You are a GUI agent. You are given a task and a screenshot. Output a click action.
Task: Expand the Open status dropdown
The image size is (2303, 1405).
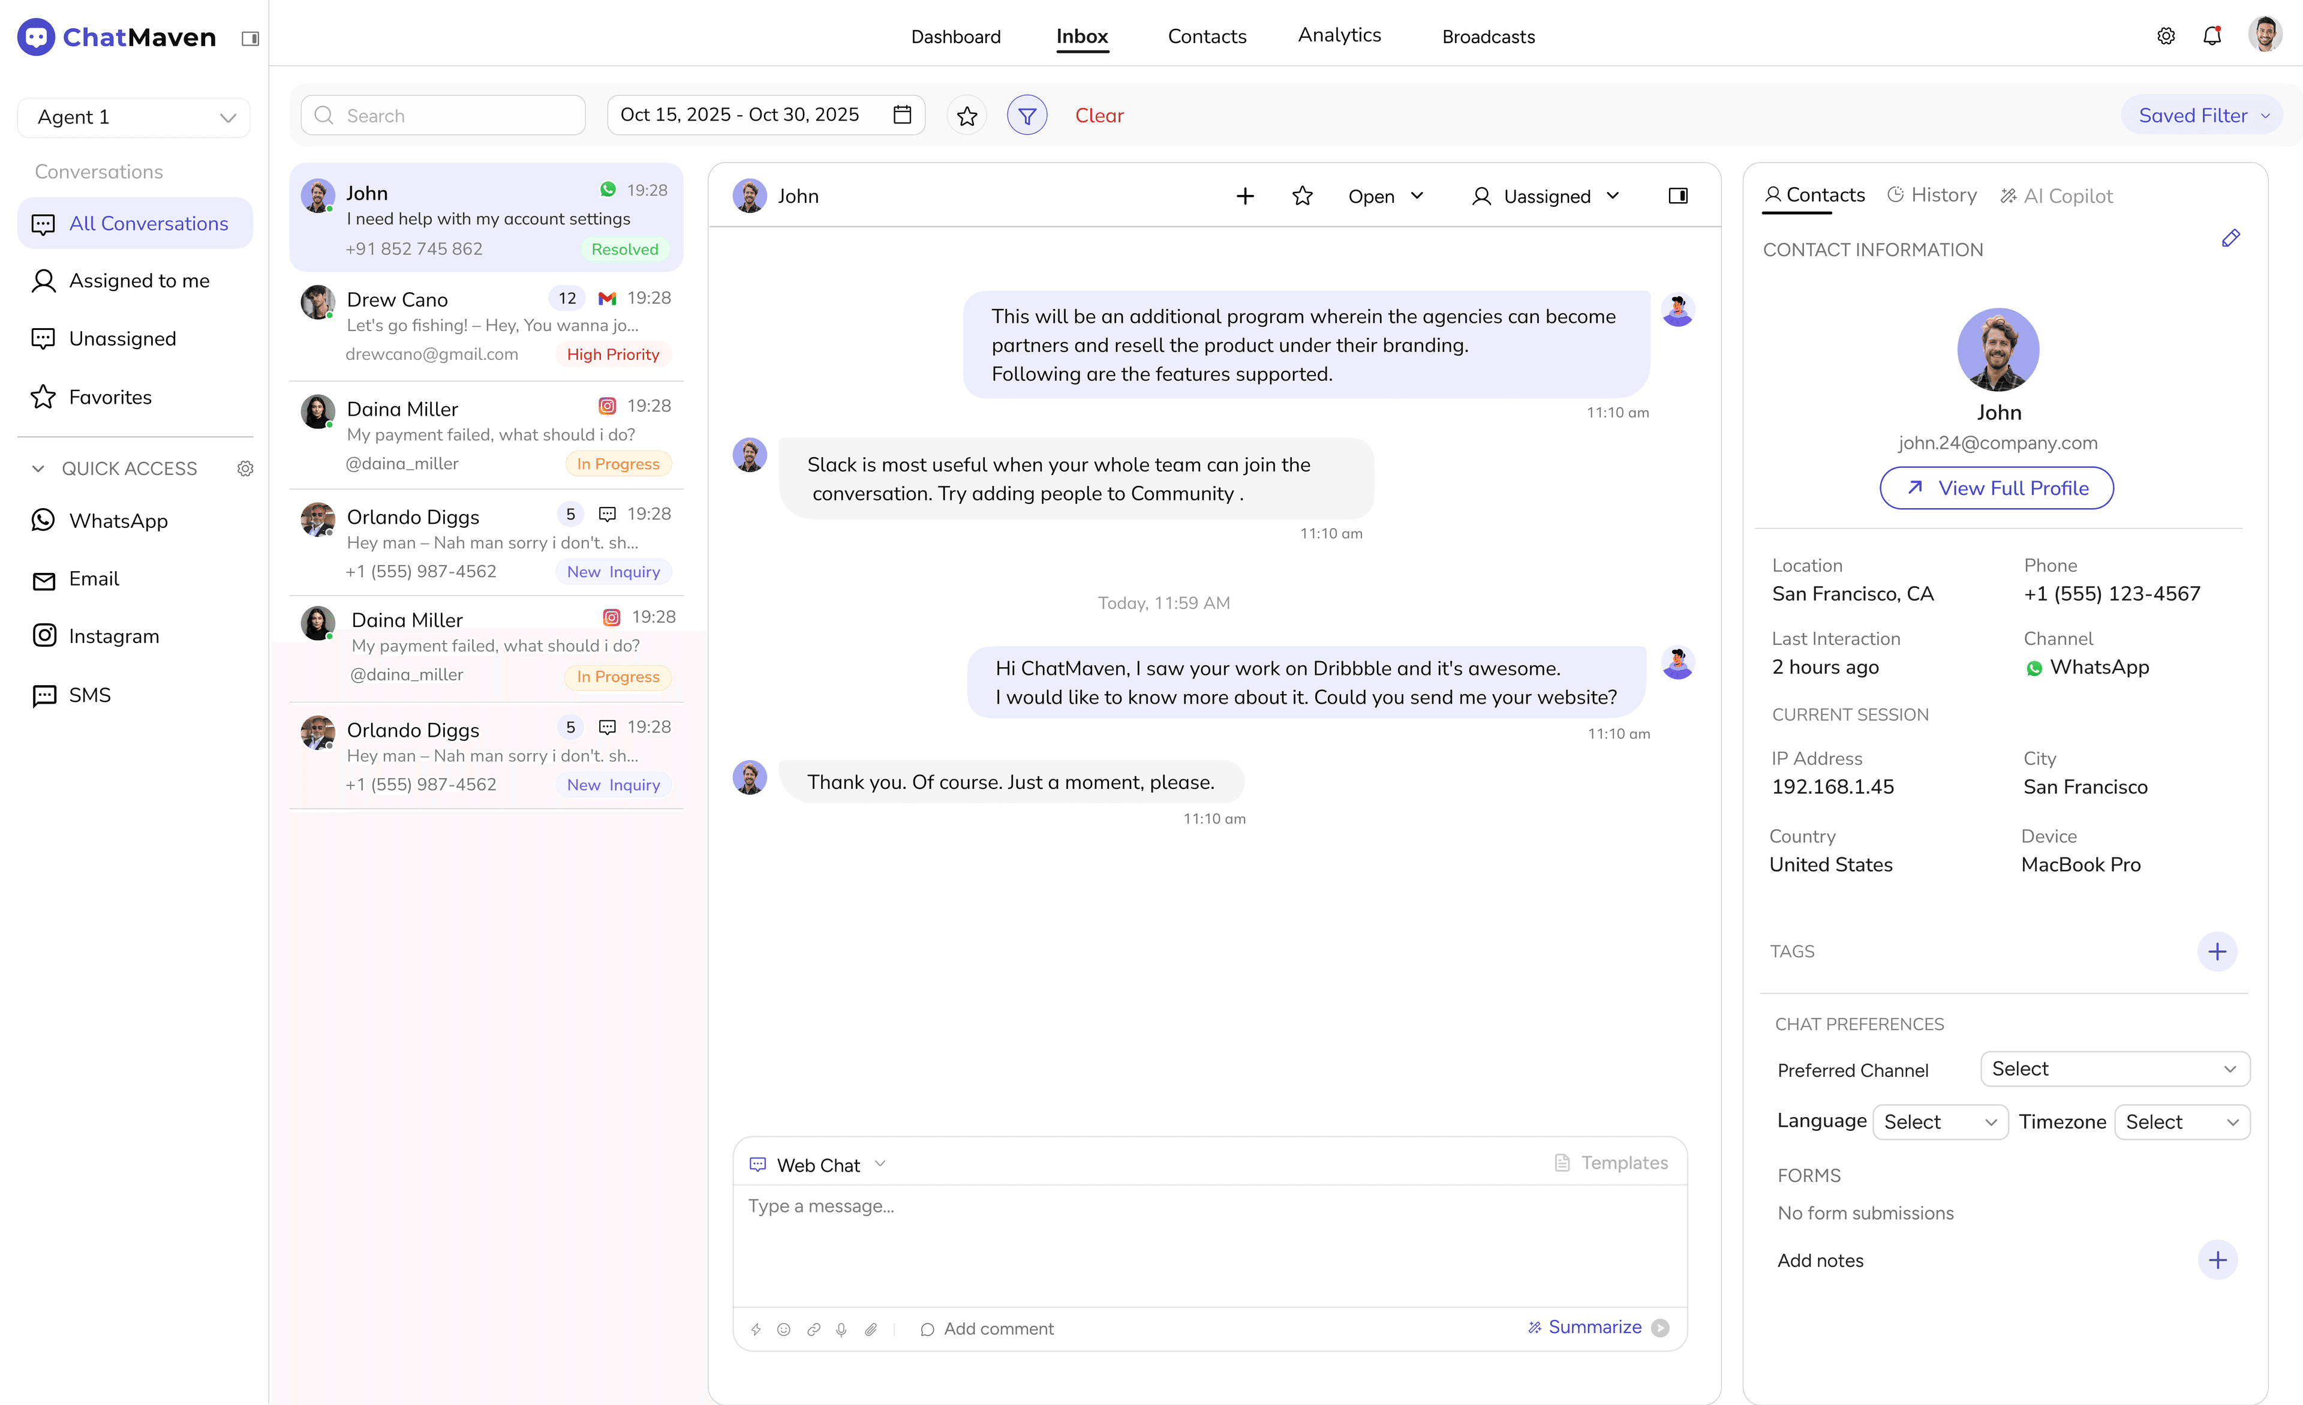[x=1385, y=196]
